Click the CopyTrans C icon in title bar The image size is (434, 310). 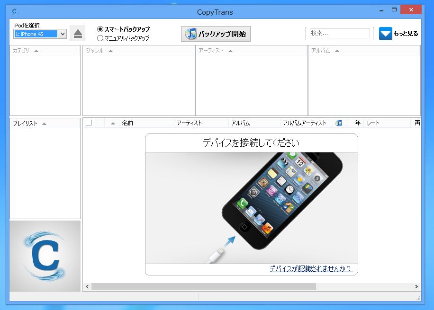coord(14,11)
